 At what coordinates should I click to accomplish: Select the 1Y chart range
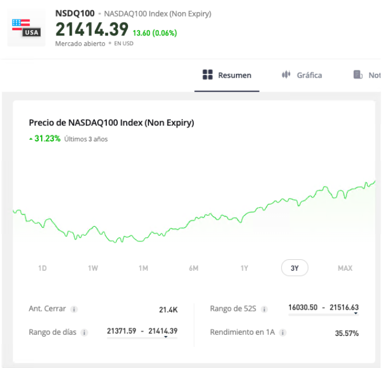pos(244,268)
